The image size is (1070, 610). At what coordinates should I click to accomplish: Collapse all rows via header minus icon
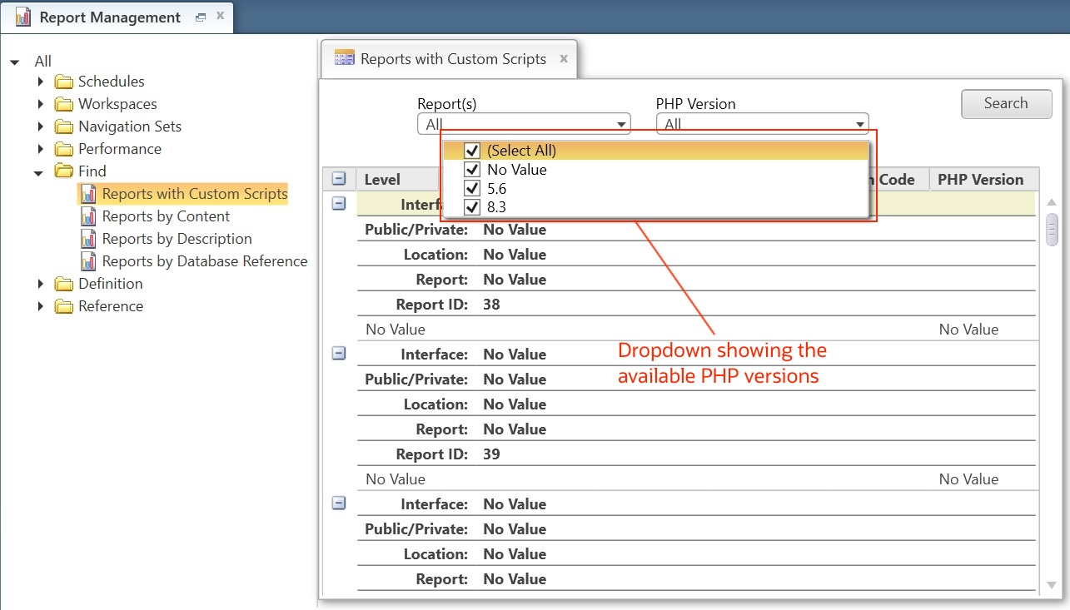point(339,179)
